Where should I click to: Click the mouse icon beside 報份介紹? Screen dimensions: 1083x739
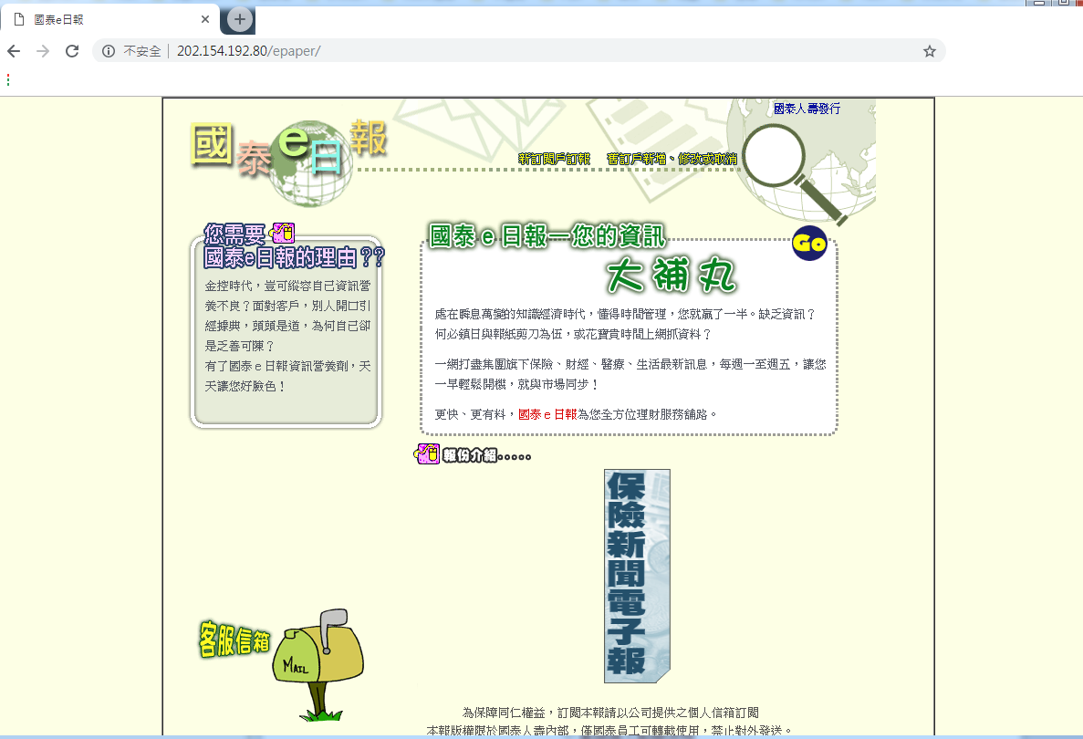point(427,453)
